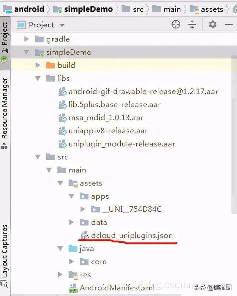237x296 pixels.
Task: Collapse the java folder arrow
Action: [x=60, y=248]
